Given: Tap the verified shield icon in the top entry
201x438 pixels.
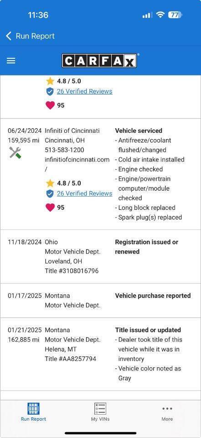Looking at the screenshot, I should (x=50, y=91).
